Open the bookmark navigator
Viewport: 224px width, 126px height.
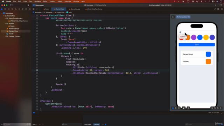coord(9,9)
